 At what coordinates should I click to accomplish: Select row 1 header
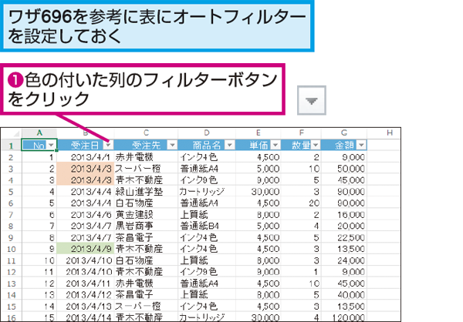point(11,146)
